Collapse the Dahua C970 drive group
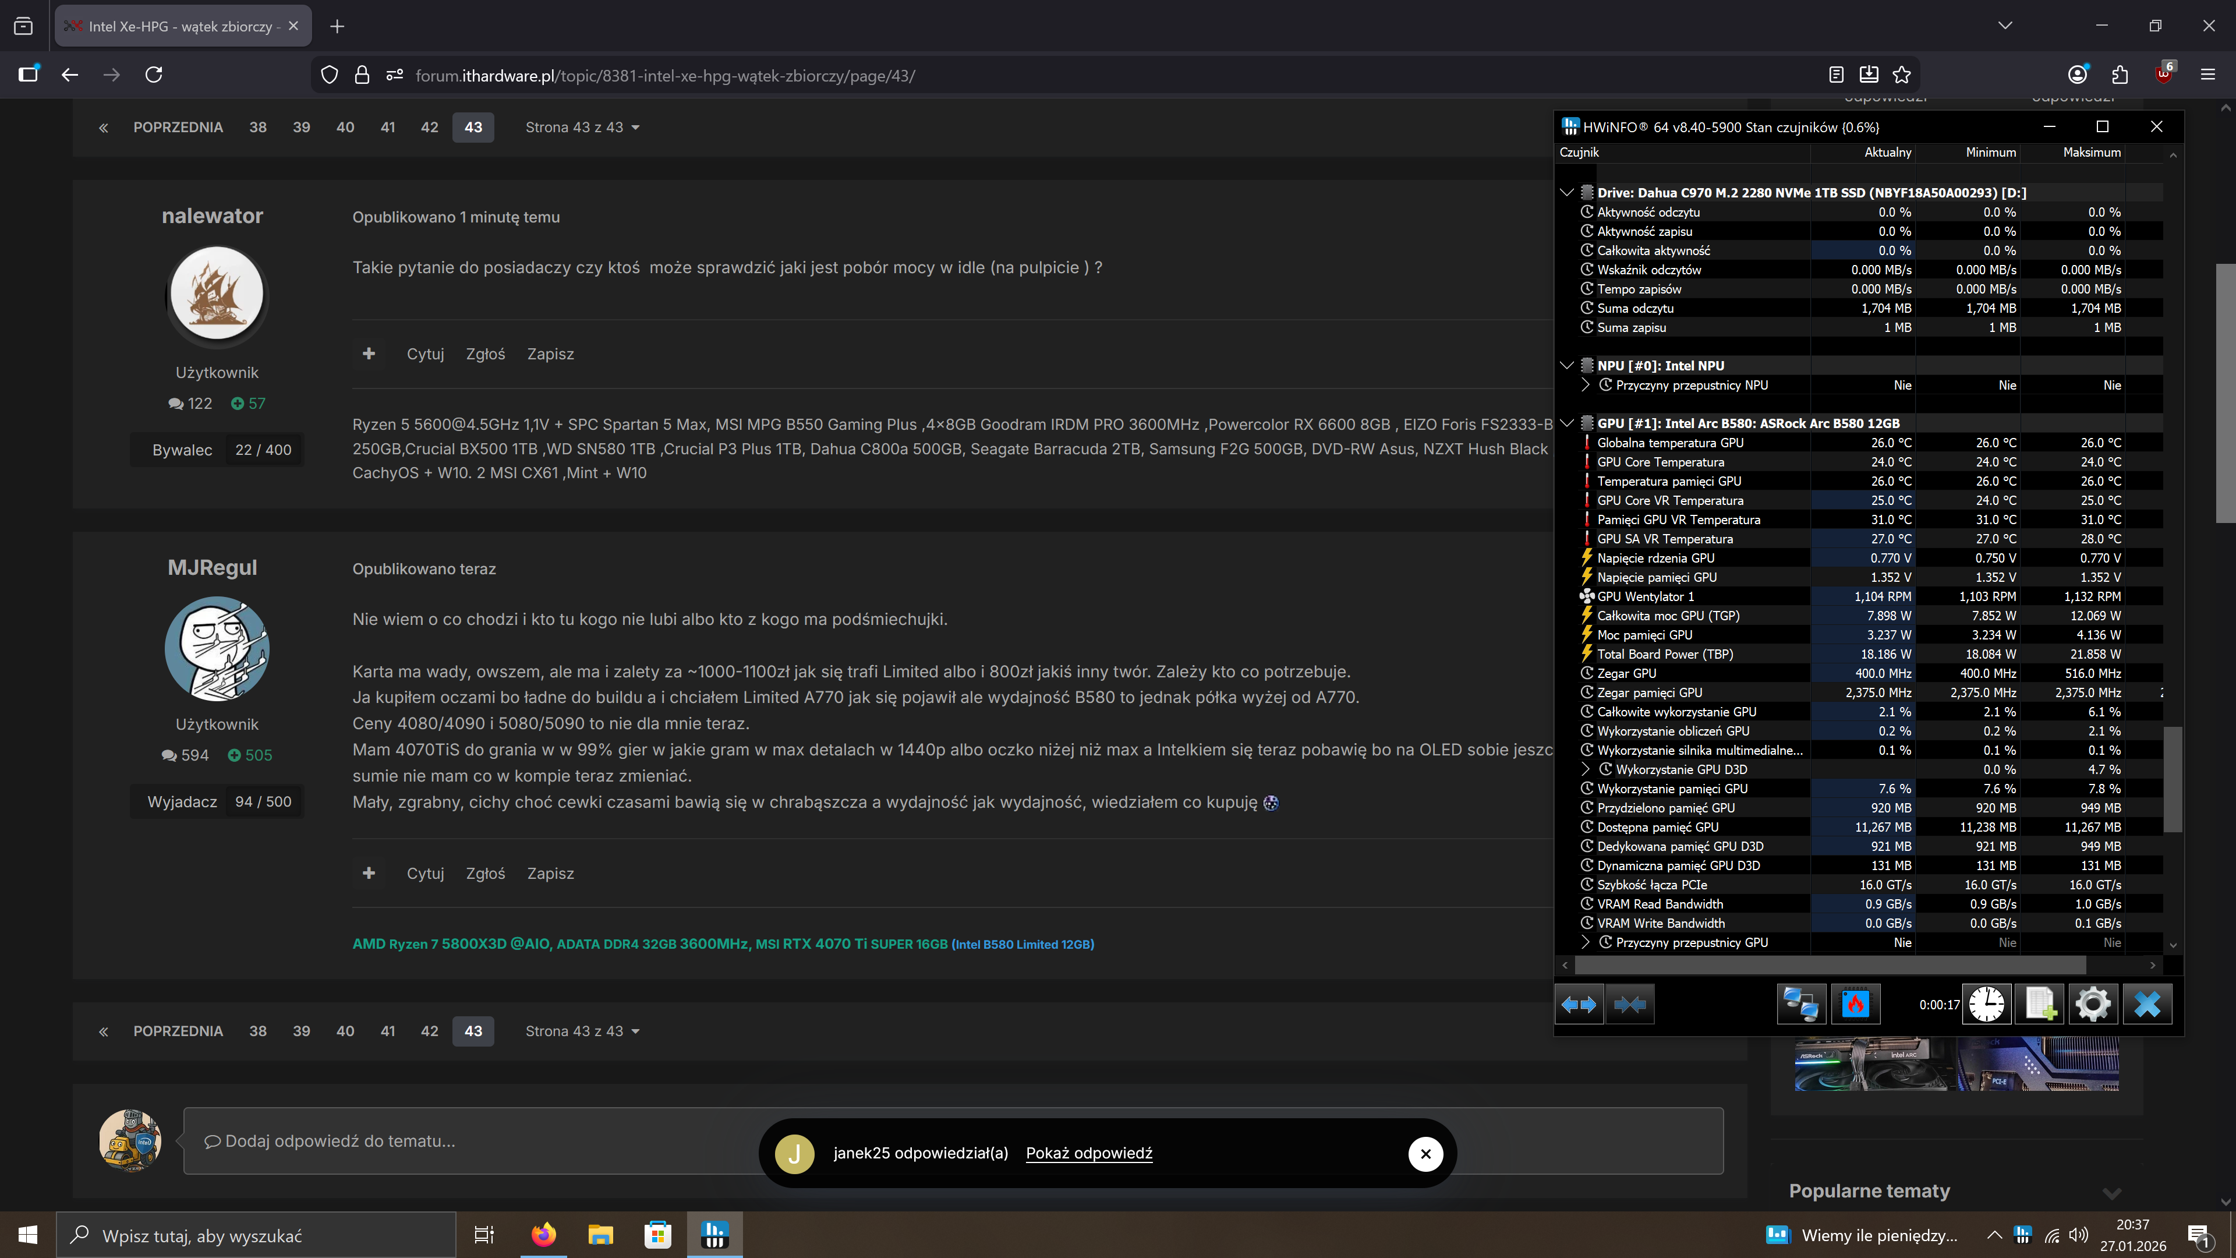Viewport: 2236px width, 1258px height. (1567, 193)
